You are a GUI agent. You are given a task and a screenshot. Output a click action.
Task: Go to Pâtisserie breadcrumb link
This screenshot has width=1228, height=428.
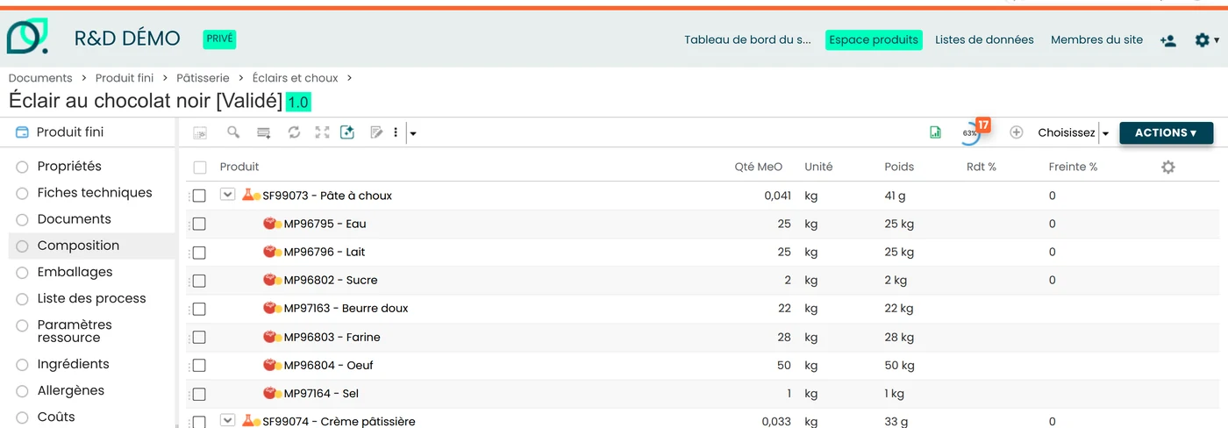(x=203, y=78)
